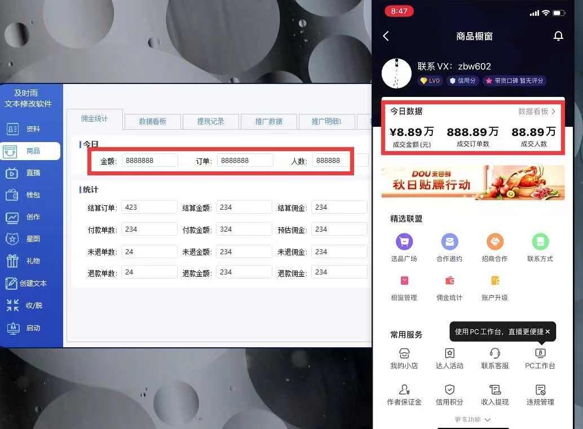Open 选品广场 in 精选联盟
This screenshot has height=429, width=583.
tap(404, 247)
